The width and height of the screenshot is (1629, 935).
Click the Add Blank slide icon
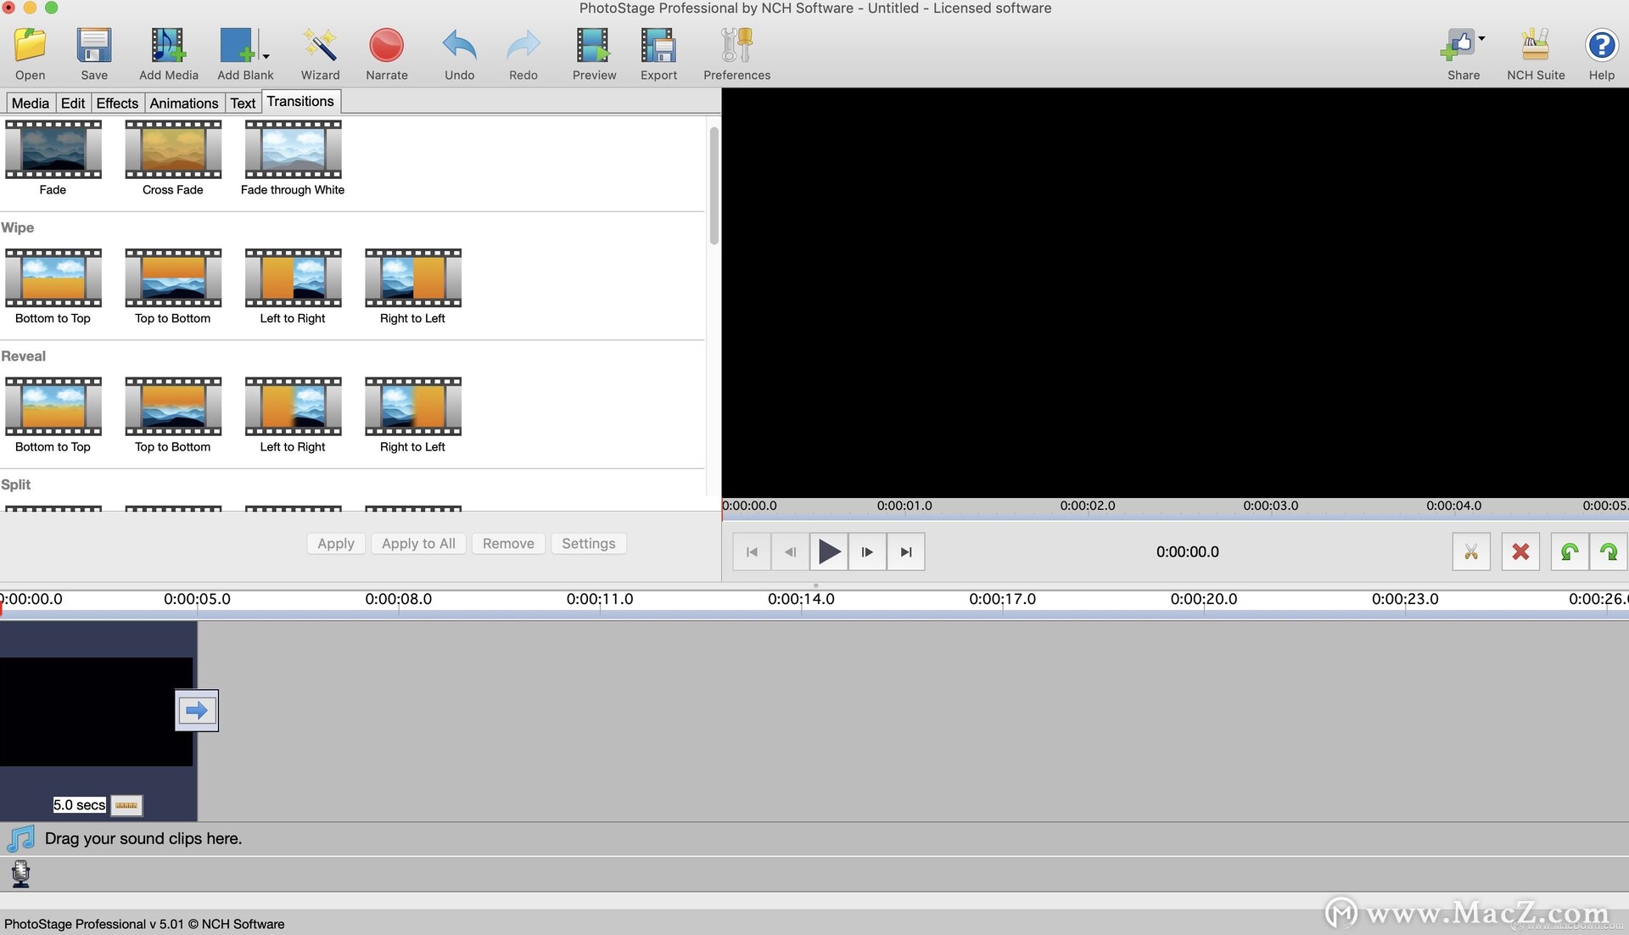pos(238,46)
